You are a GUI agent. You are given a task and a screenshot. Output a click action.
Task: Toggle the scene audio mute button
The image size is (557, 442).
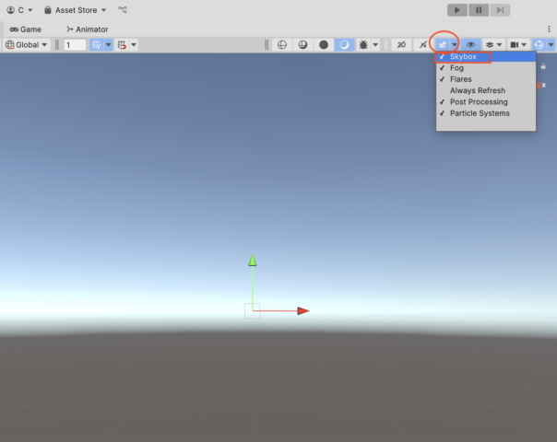coord(422,45)
